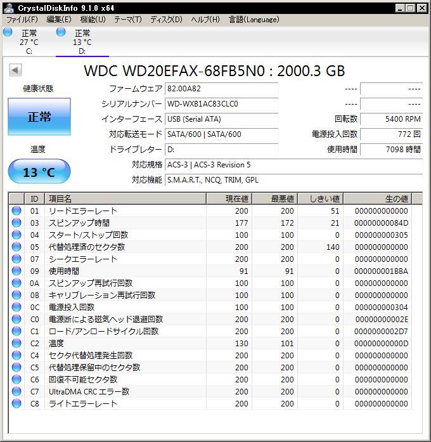The height and width of the screenshot is (442, 431).
Task: Maximize the CrystalDiskInfo window
Action: (x=411, y=8)
